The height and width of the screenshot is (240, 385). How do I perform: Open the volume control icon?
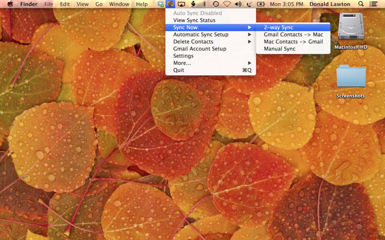[x=238, y=4]
